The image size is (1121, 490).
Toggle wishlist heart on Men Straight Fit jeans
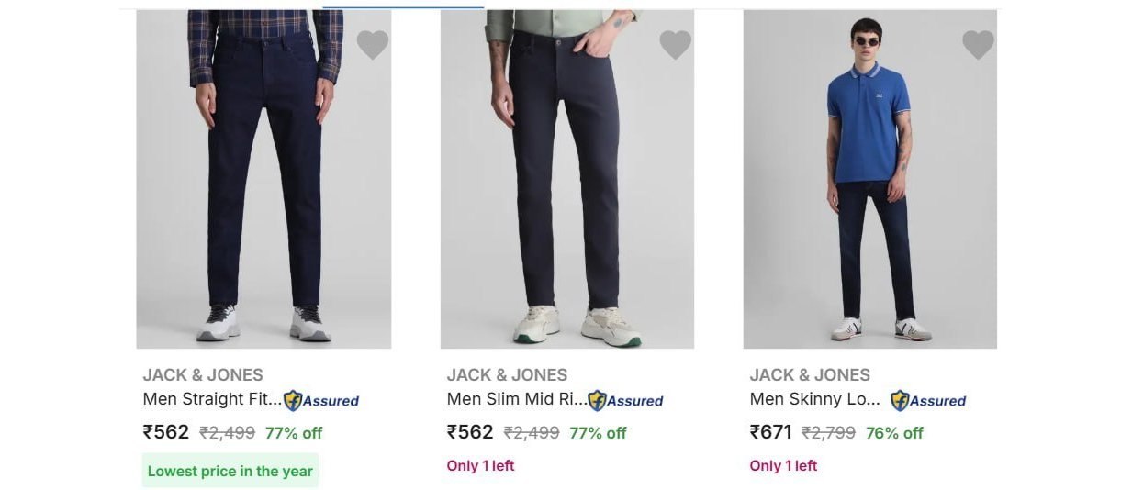pos(372,44)
